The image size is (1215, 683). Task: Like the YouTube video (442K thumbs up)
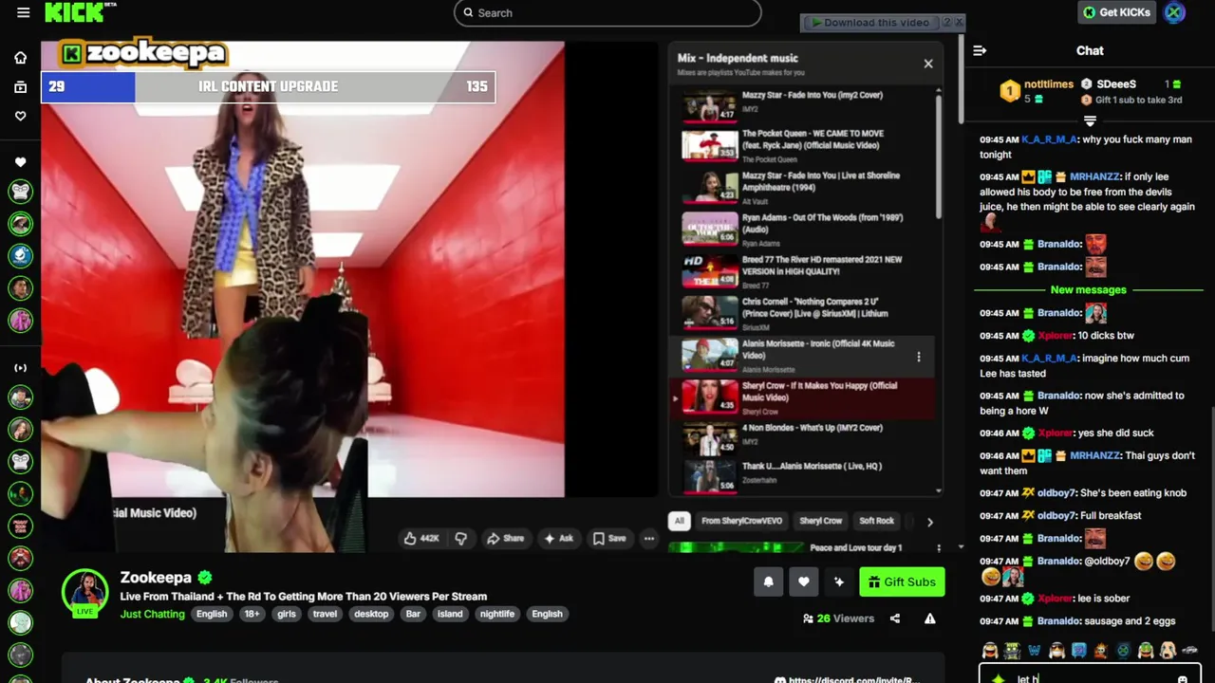pyautogui.click(x=421, y=538)
